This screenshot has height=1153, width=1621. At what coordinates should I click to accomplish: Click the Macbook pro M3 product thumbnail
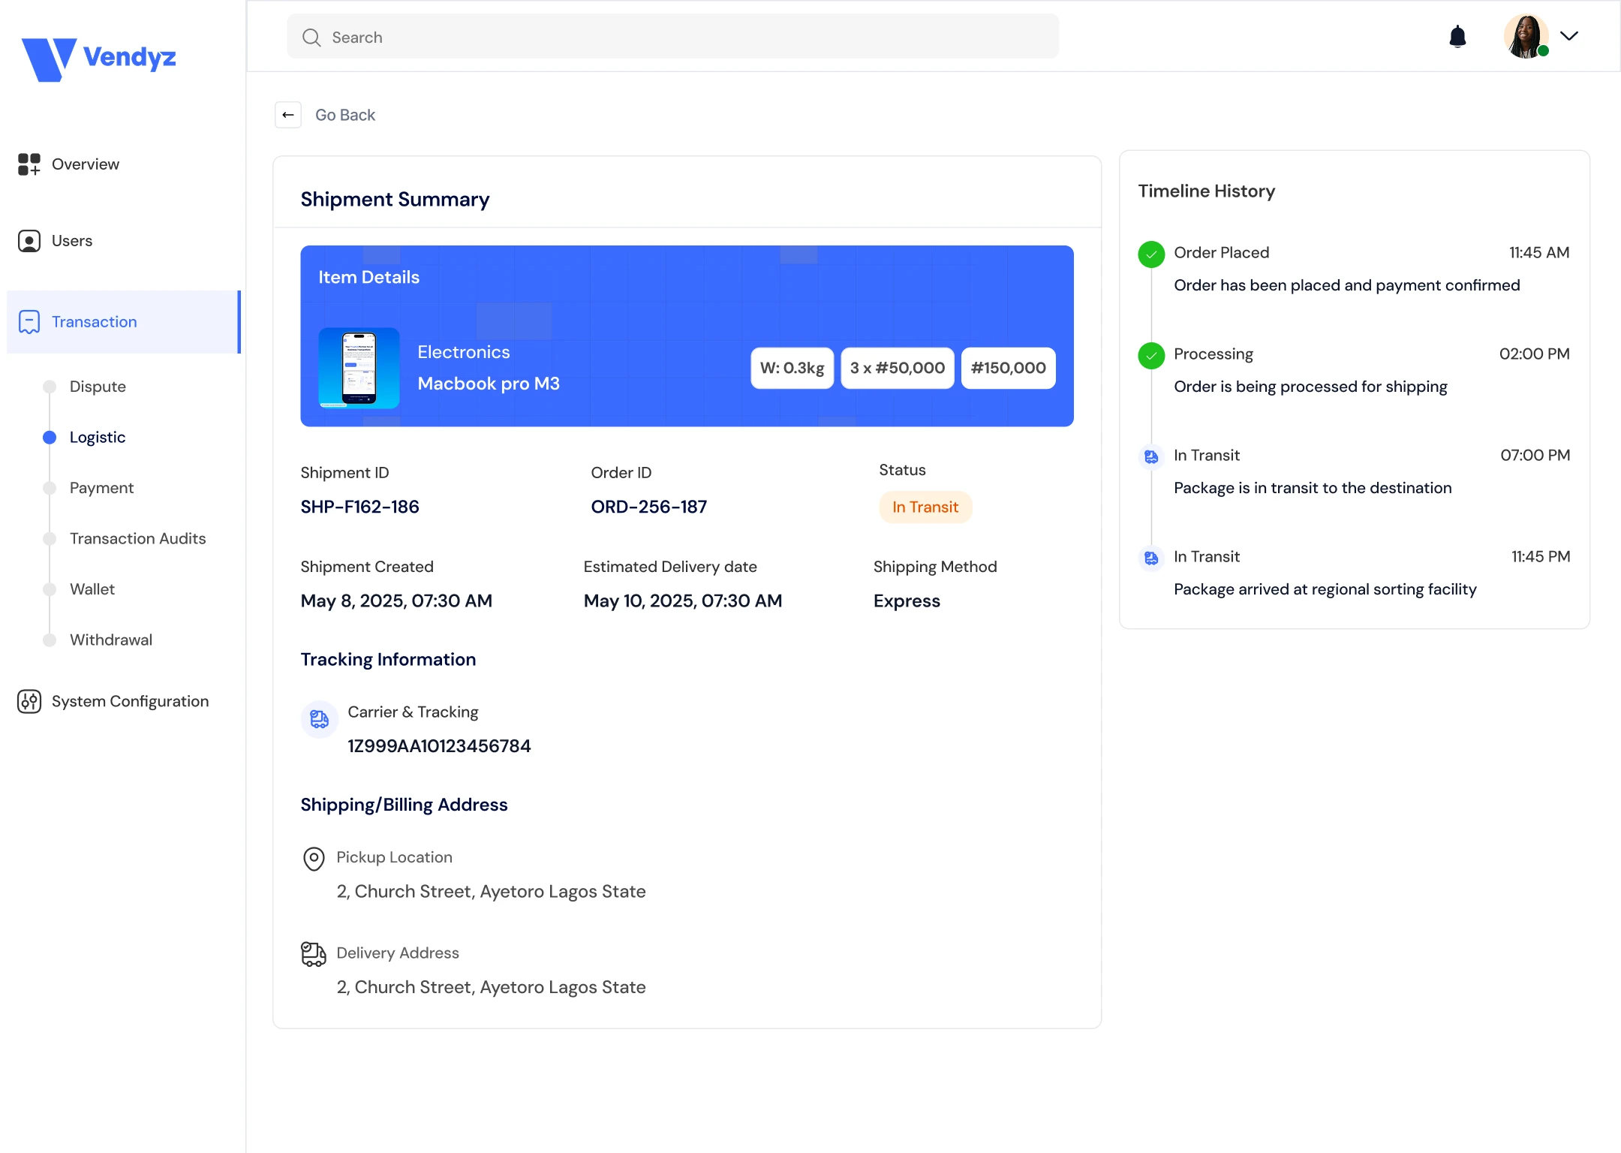pos(359,368)
